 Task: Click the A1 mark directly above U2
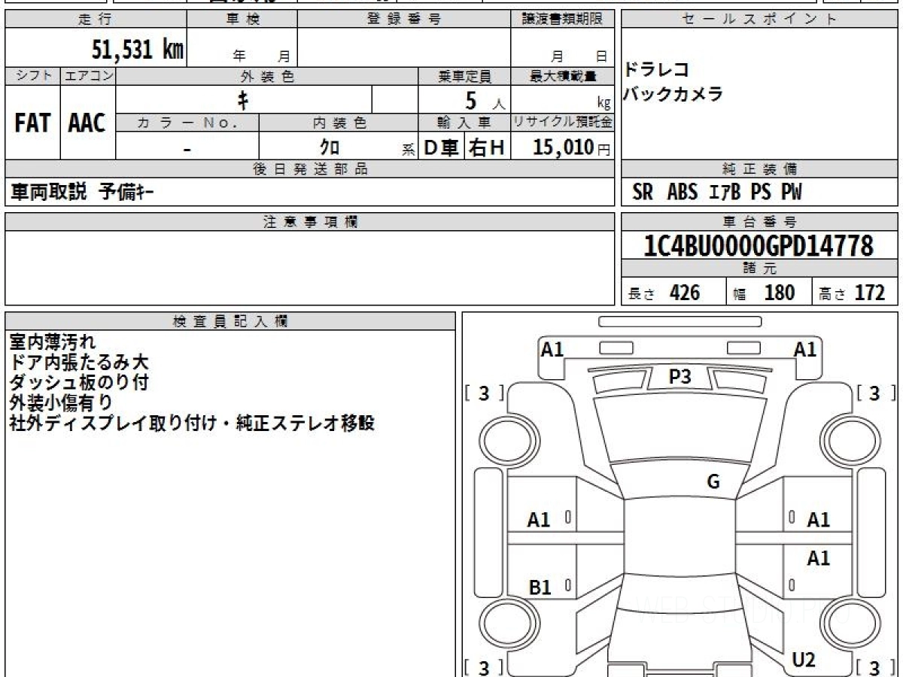(x=818, y=559)
